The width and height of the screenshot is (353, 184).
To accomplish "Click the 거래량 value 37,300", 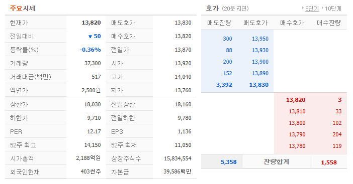I will tap(93, 63).
